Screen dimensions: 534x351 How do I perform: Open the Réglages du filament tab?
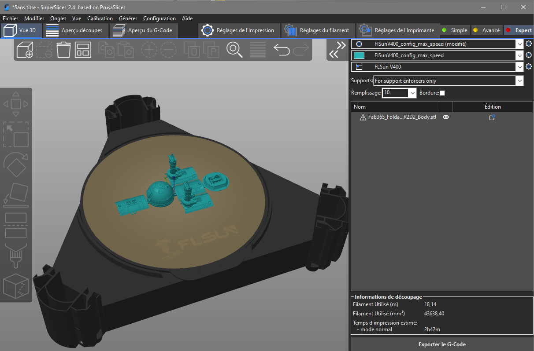[x=318, y=30]
